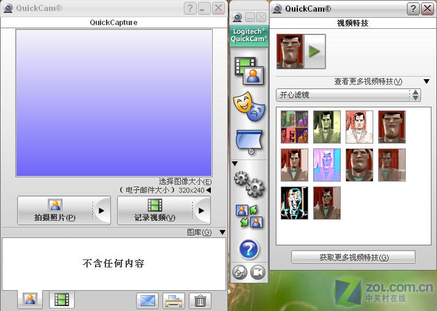The height and width of the screenshot is (311, 437).
Task: Close the 视频特技 effects window
Action: [x=428, y=9]
